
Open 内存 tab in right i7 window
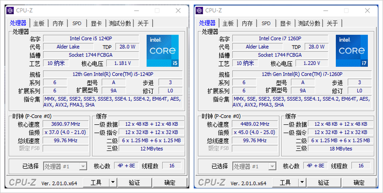(x=247, y=23)
